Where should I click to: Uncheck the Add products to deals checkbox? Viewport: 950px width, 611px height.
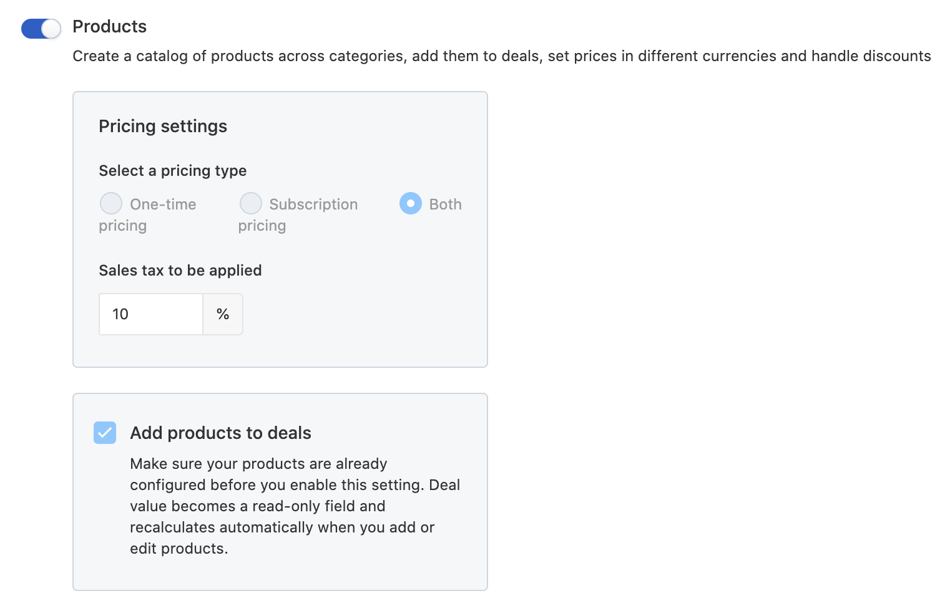(x=105, y=432)
